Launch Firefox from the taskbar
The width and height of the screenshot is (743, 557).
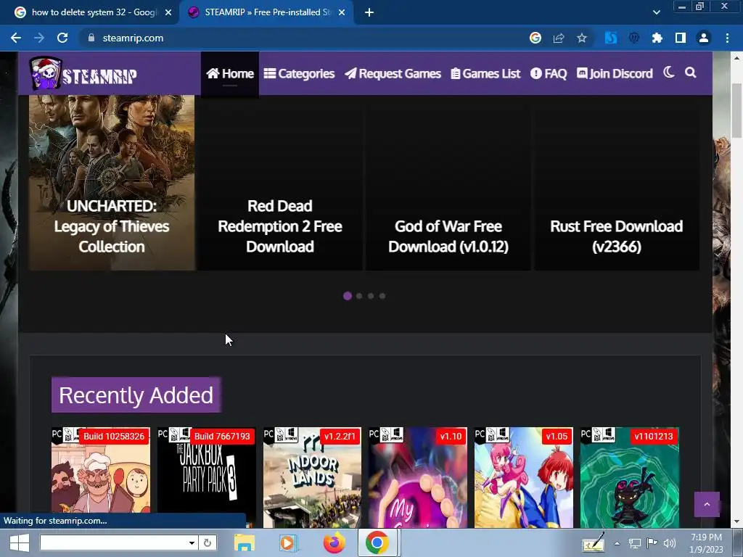point(334,542)
